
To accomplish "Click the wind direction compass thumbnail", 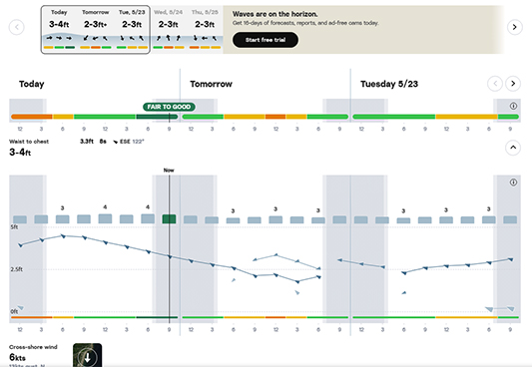I will click(x=87, y=355).
